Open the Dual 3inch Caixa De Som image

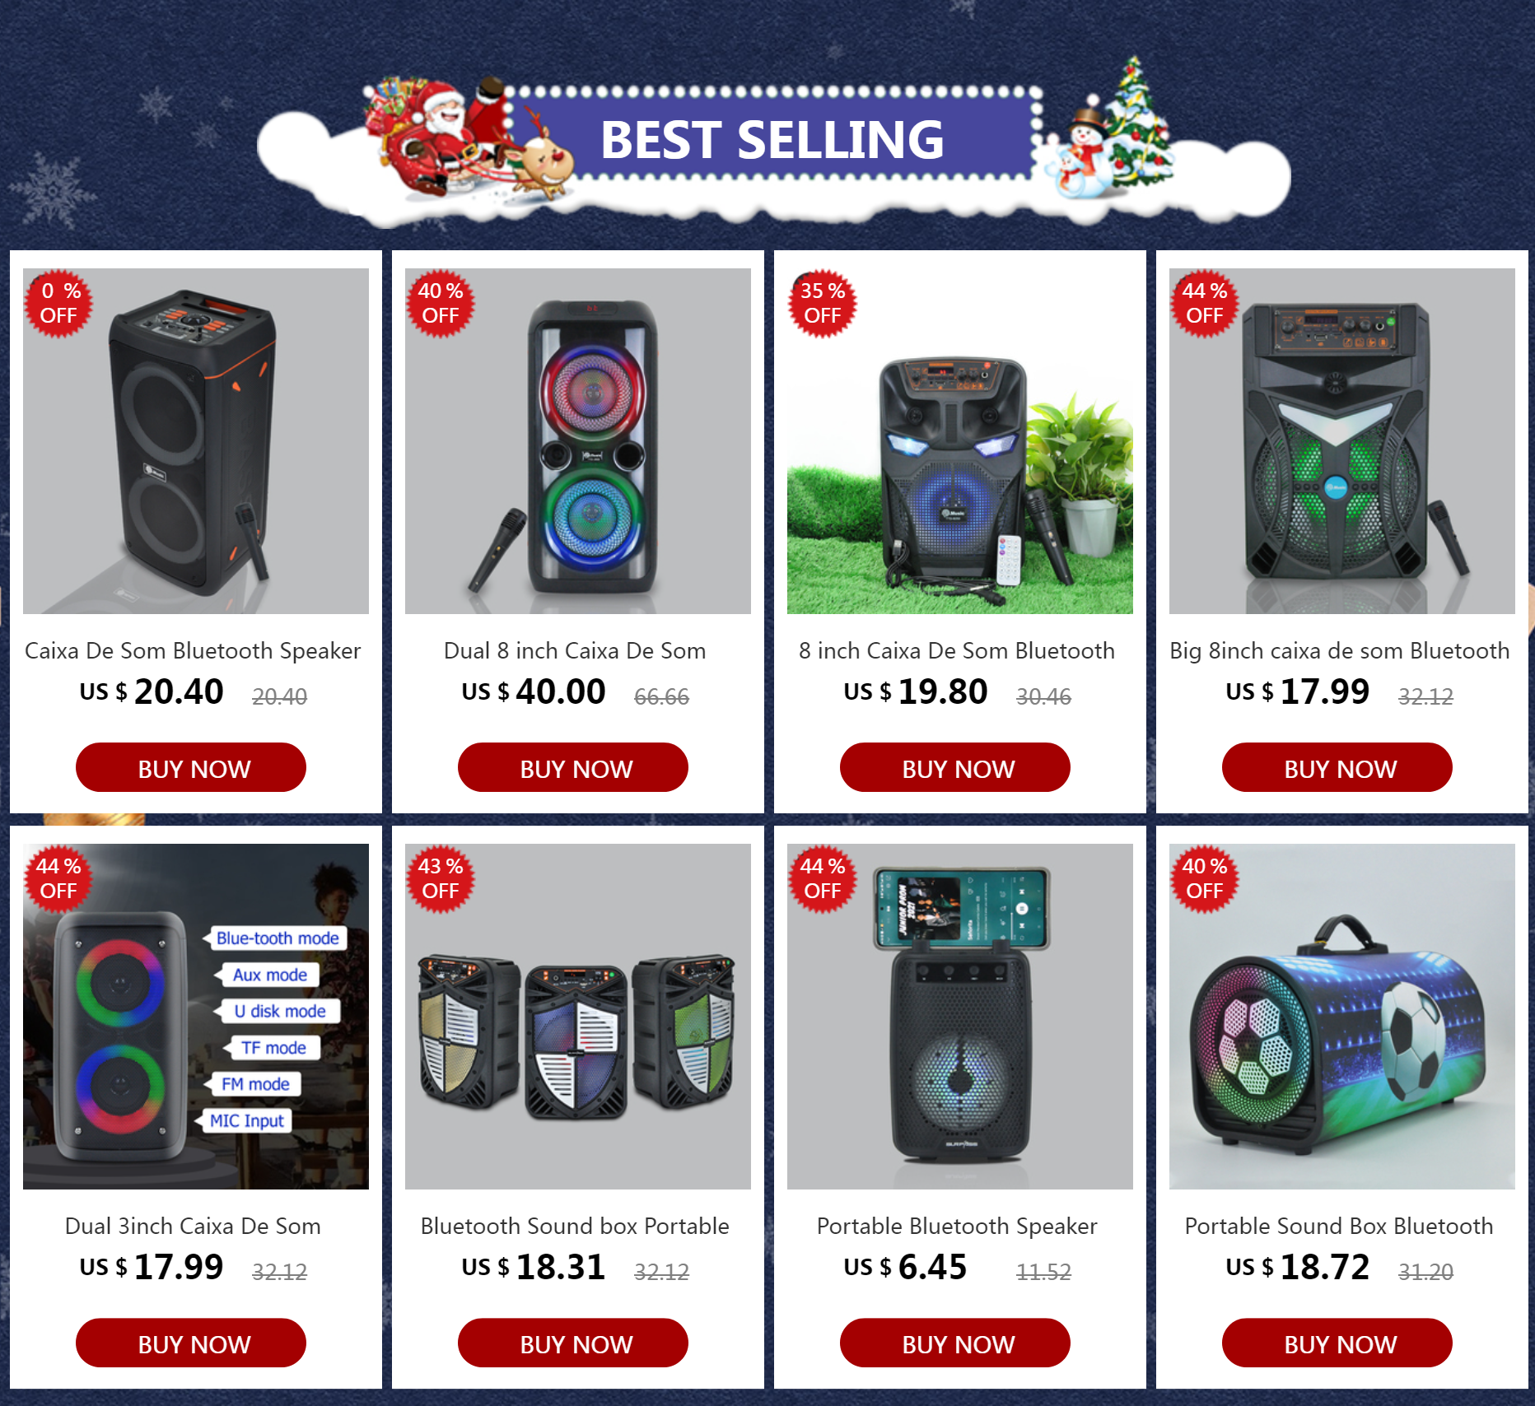(x=196, y=1017)
